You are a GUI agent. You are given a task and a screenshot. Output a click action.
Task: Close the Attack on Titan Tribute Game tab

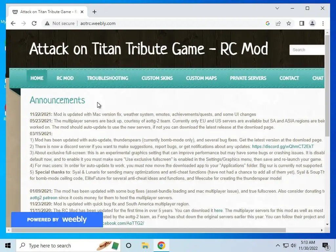click(x=82, y=12)
